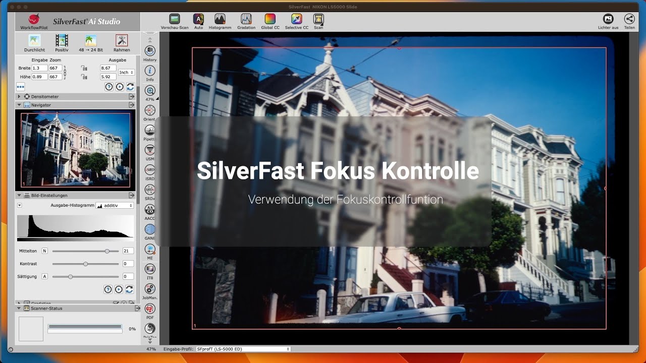Enable the iSRD dust removal tool

tap(150, 172)
